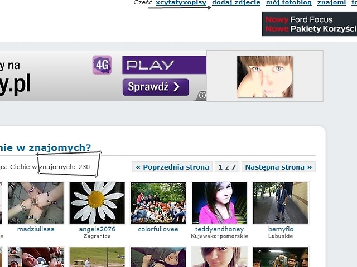The image size is (357, 267).
Task: Click the 'w znajomych?' heading
Action: [54, 147]
